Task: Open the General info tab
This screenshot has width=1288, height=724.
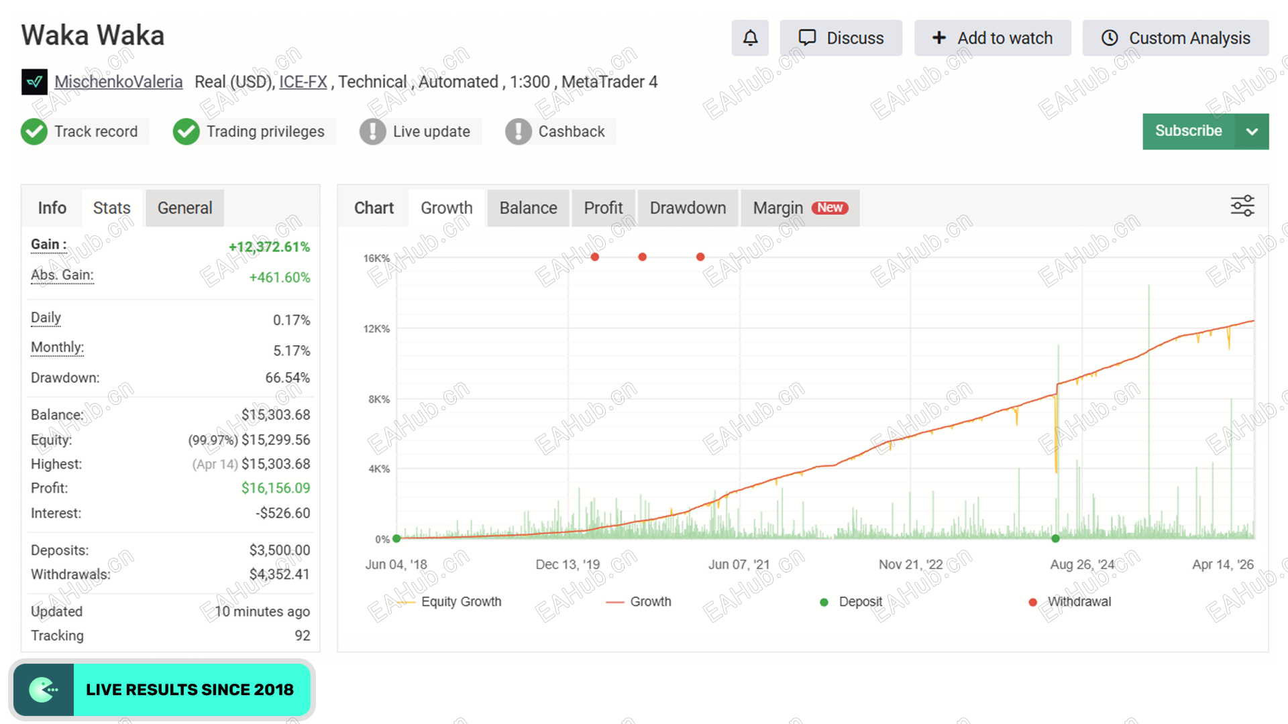Action: (x=184, y=208)
